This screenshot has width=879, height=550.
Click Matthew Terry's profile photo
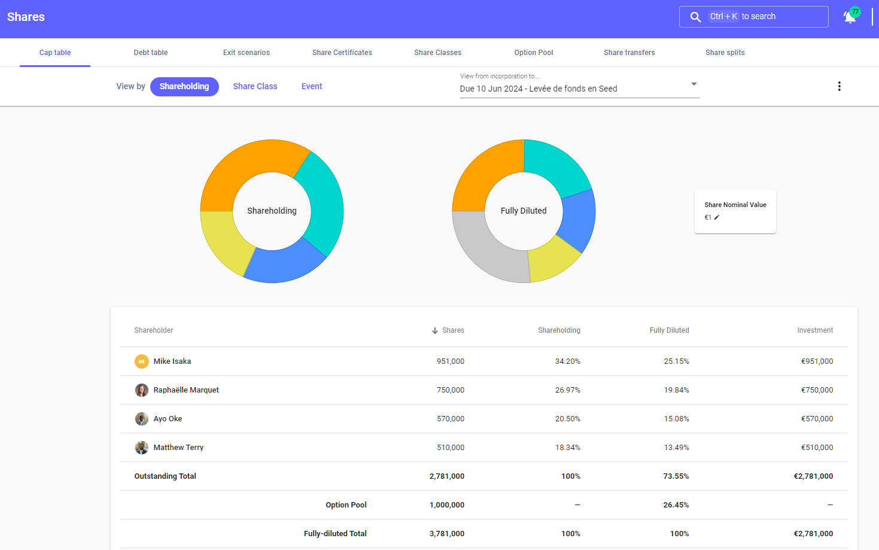click(x=142, y=448)
